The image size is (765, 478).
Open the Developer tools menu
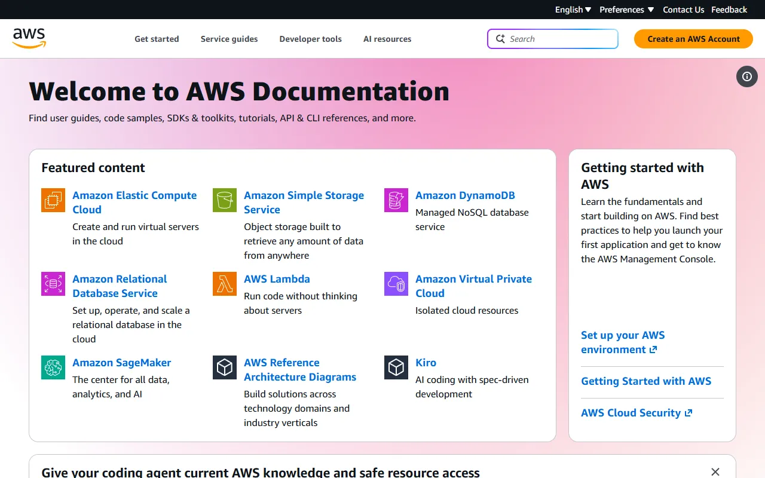pos(311,39)
